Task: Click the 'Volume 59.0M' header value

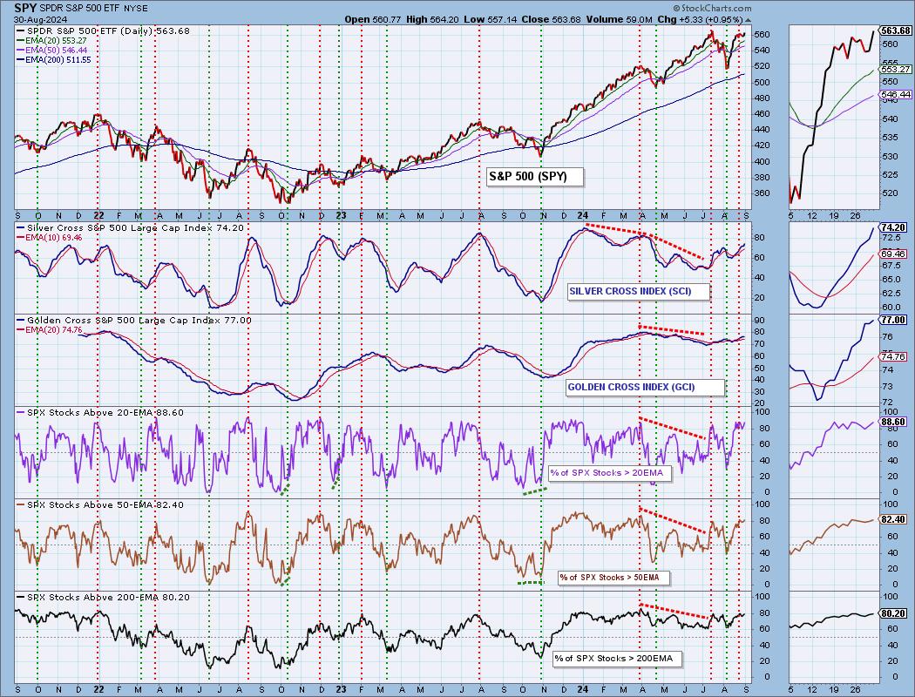Action: pyautogui.click(x=619, y=19)
